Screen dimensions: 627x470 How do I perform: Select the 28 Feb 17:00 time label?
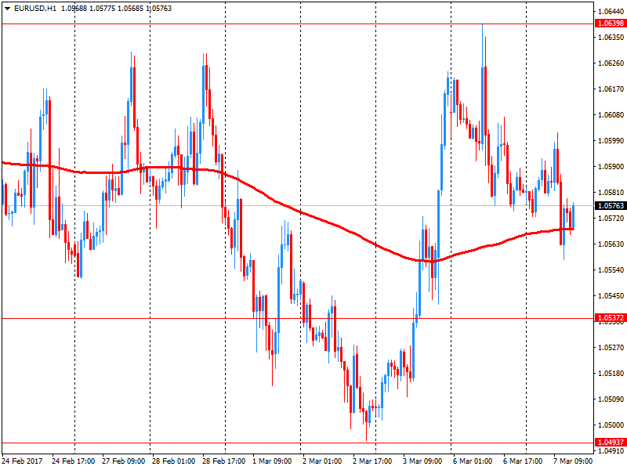[x=223, y=461]
